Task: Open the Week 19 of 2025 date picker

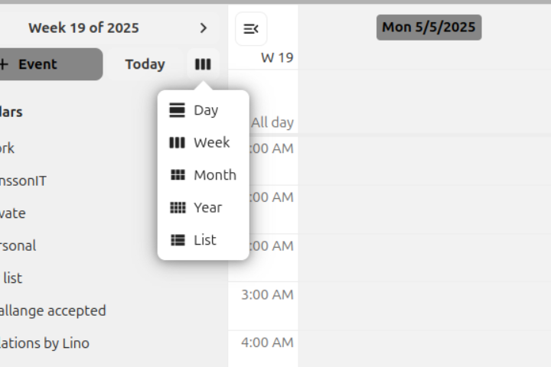Action: (83, 28)
